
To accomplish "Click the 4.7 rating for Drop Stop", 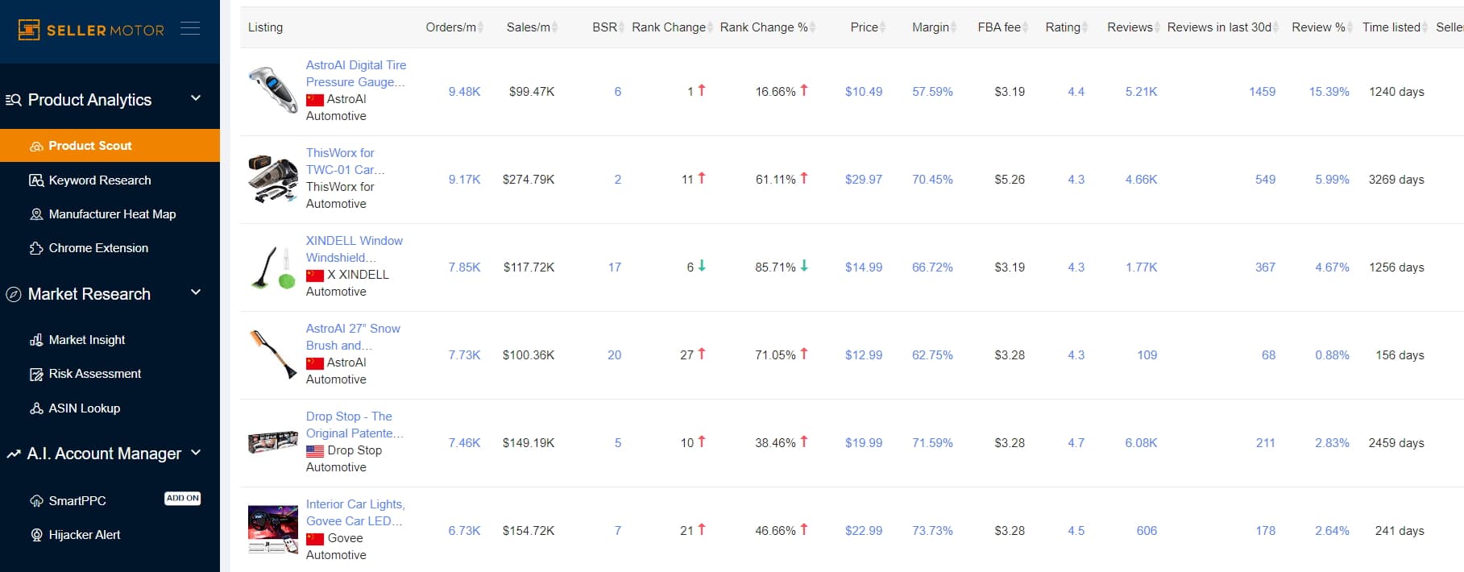I will click(x=1076, y=443).
